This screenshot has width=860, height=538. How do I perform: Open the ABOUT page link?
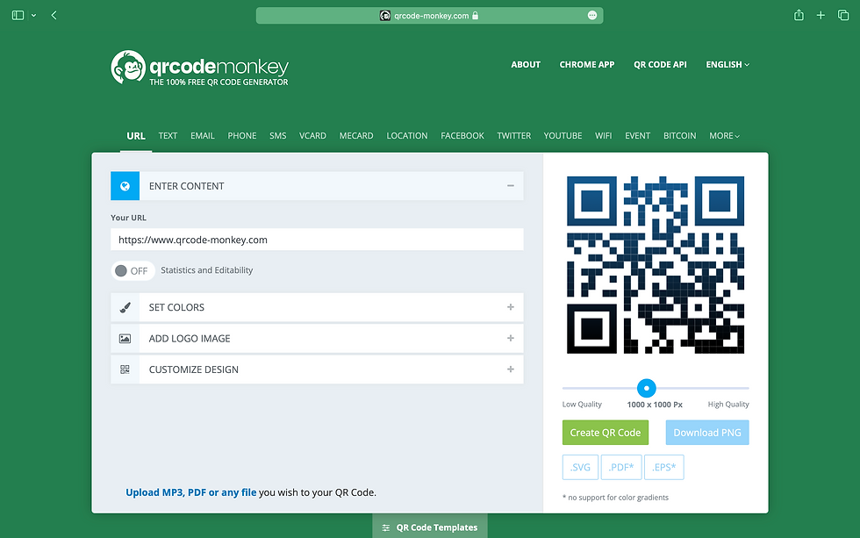(x=526, y=65)
